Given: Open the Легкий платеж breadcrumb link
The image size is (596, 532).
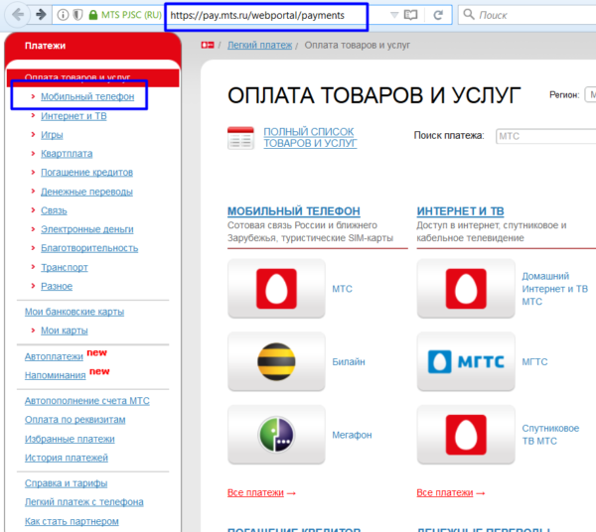Looking at the screenshot, I should [x=259, y=46].
